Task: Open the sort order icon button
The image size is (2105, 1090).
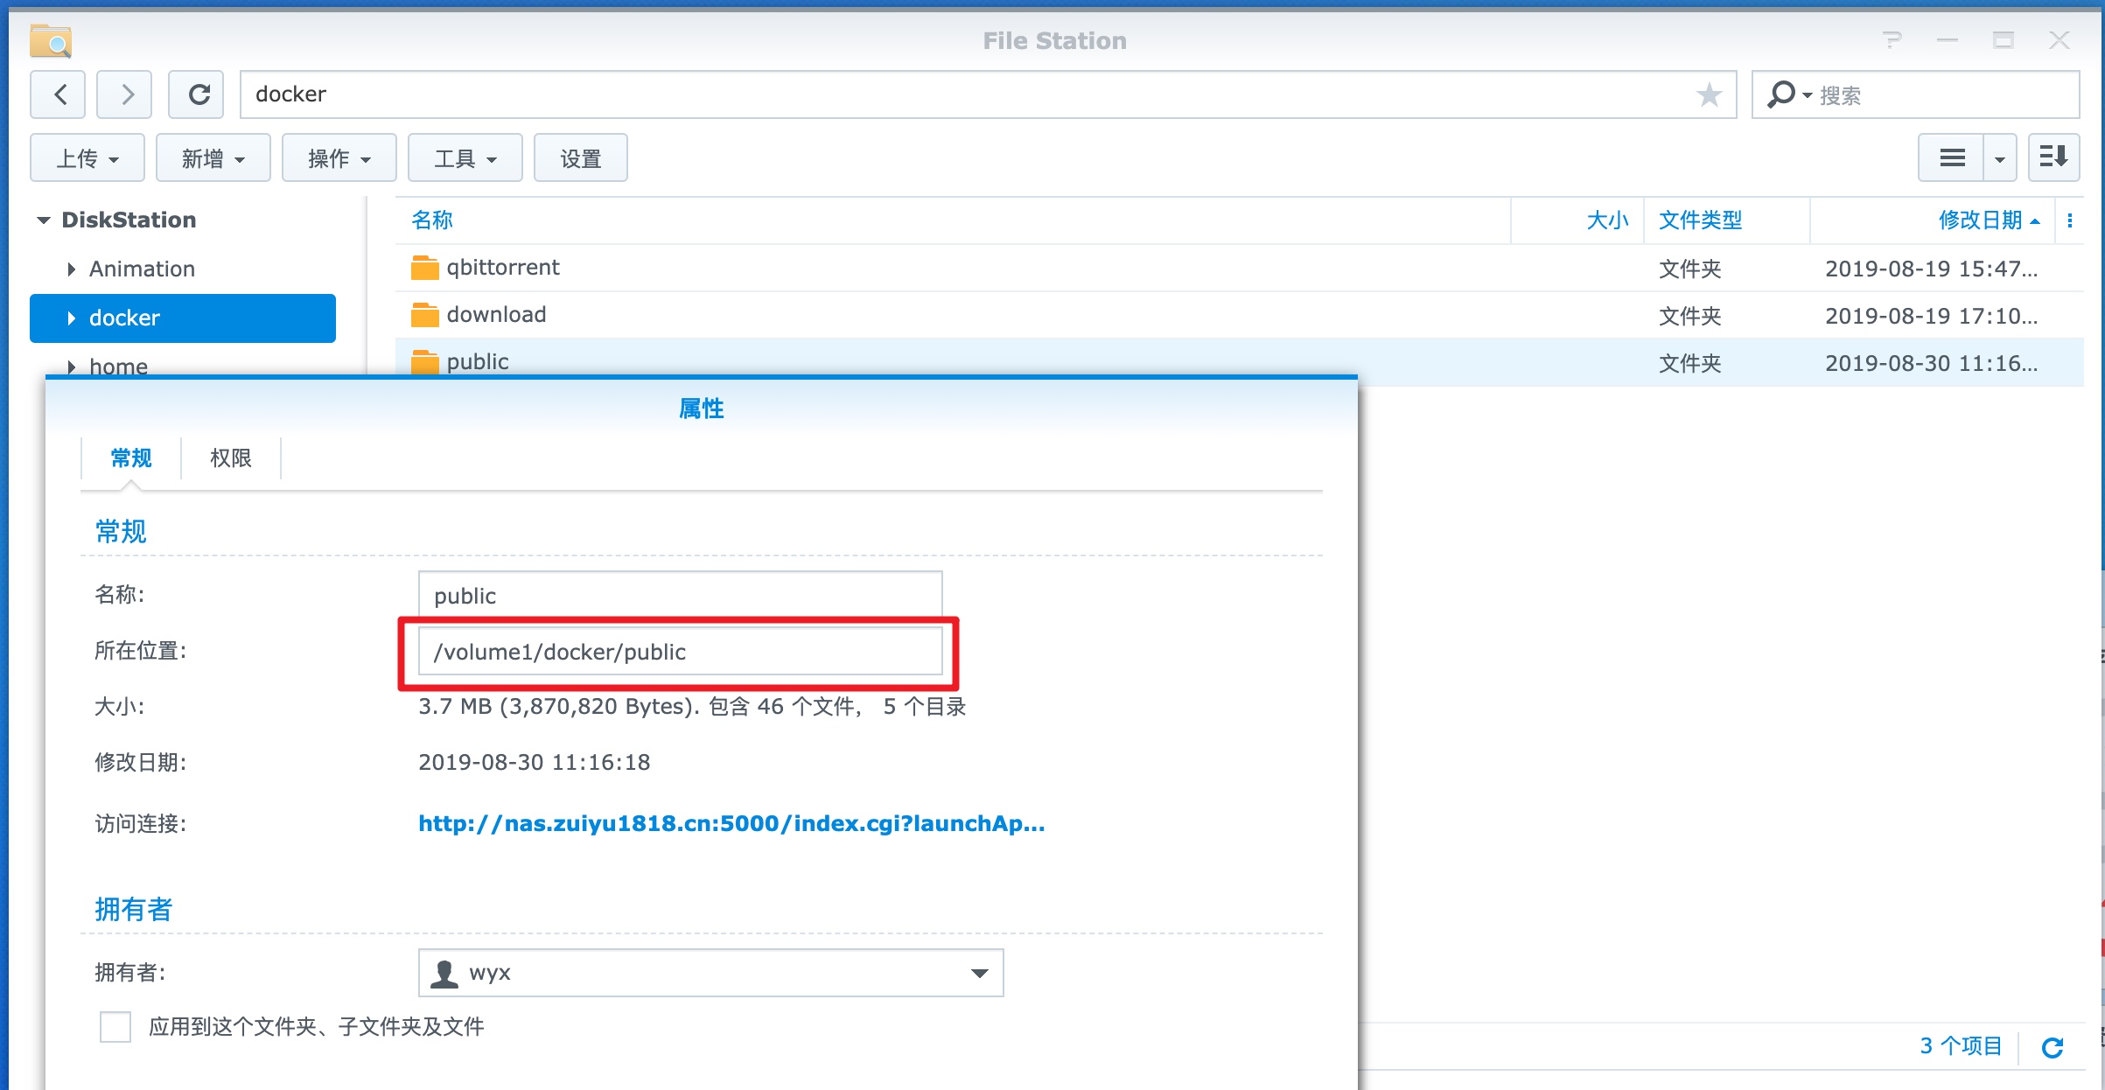Action: [2053, 158]
